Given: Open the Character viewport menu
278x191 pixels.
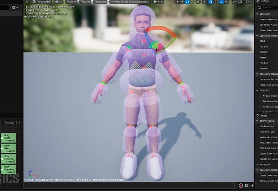Looking at the screenshot, I should (100, 2).
